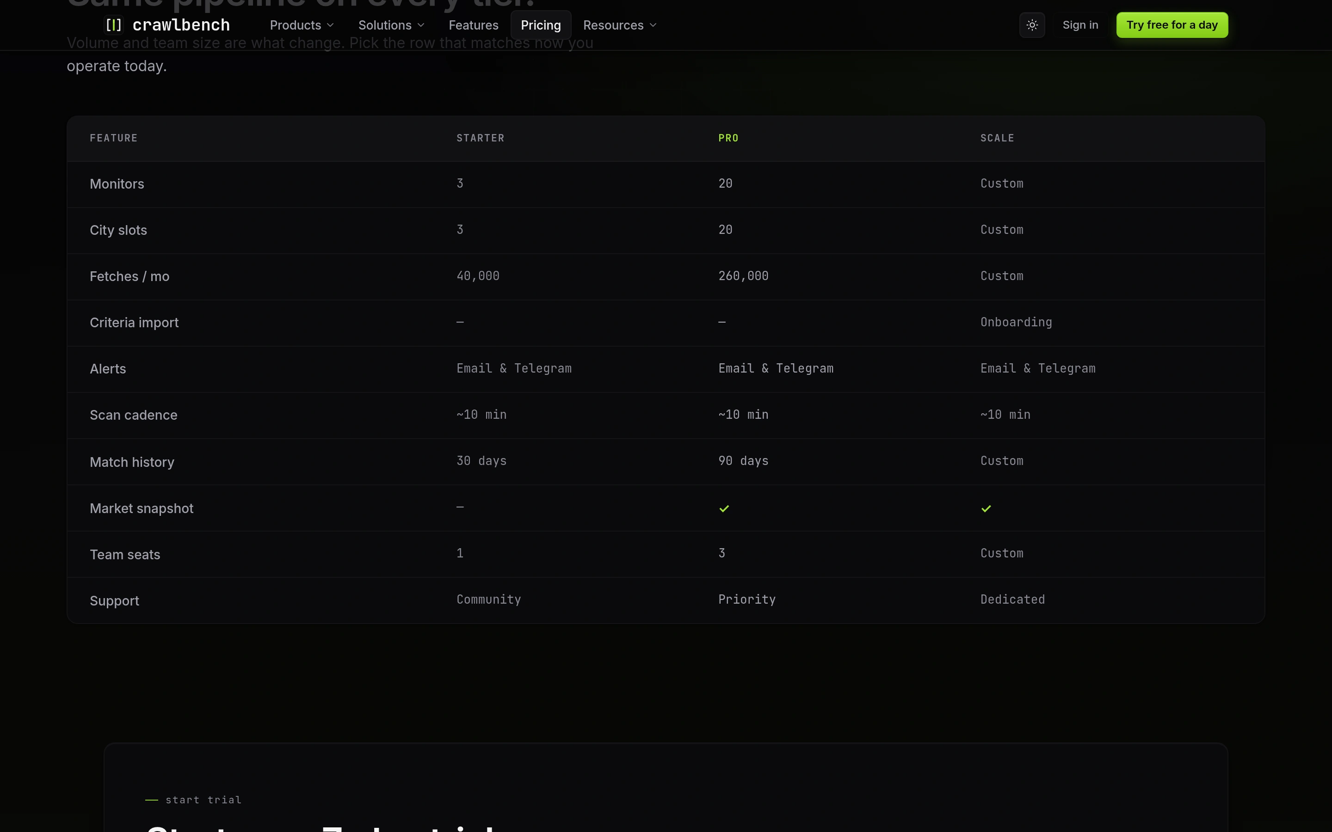Click the Onboarding value under Scale
1332x832 pixels.
[1016, 322]
